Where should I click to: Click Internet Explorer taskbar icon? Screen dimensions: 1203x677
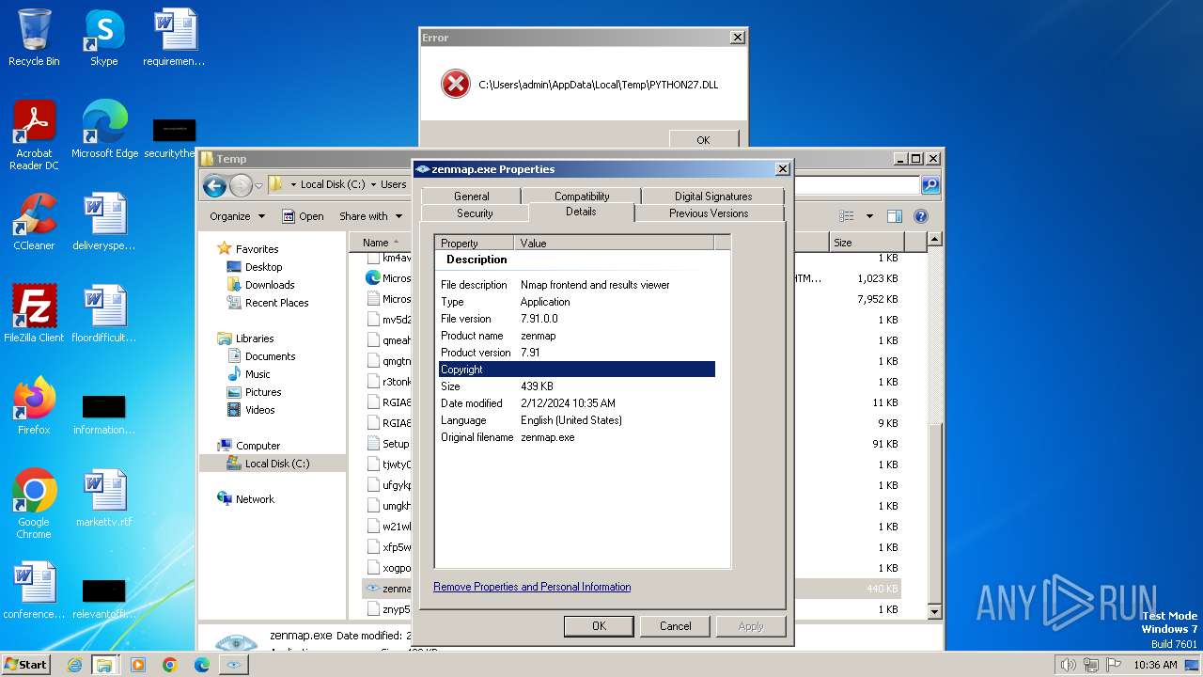75,665
